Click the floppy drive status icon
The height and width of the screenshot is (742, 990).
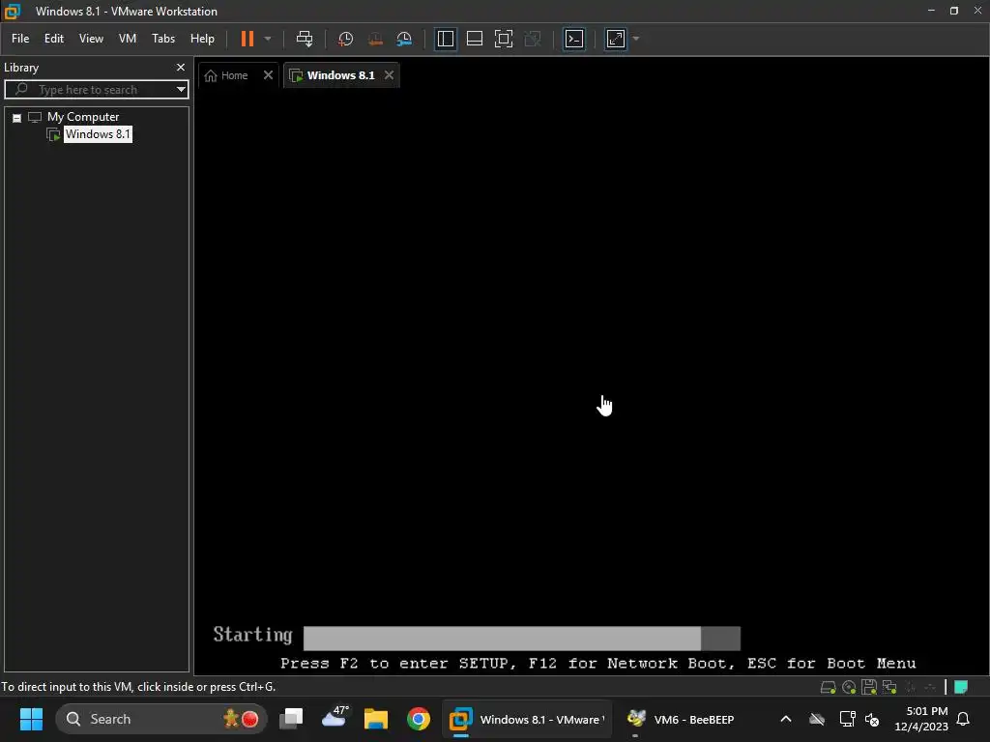pos(869,687)
